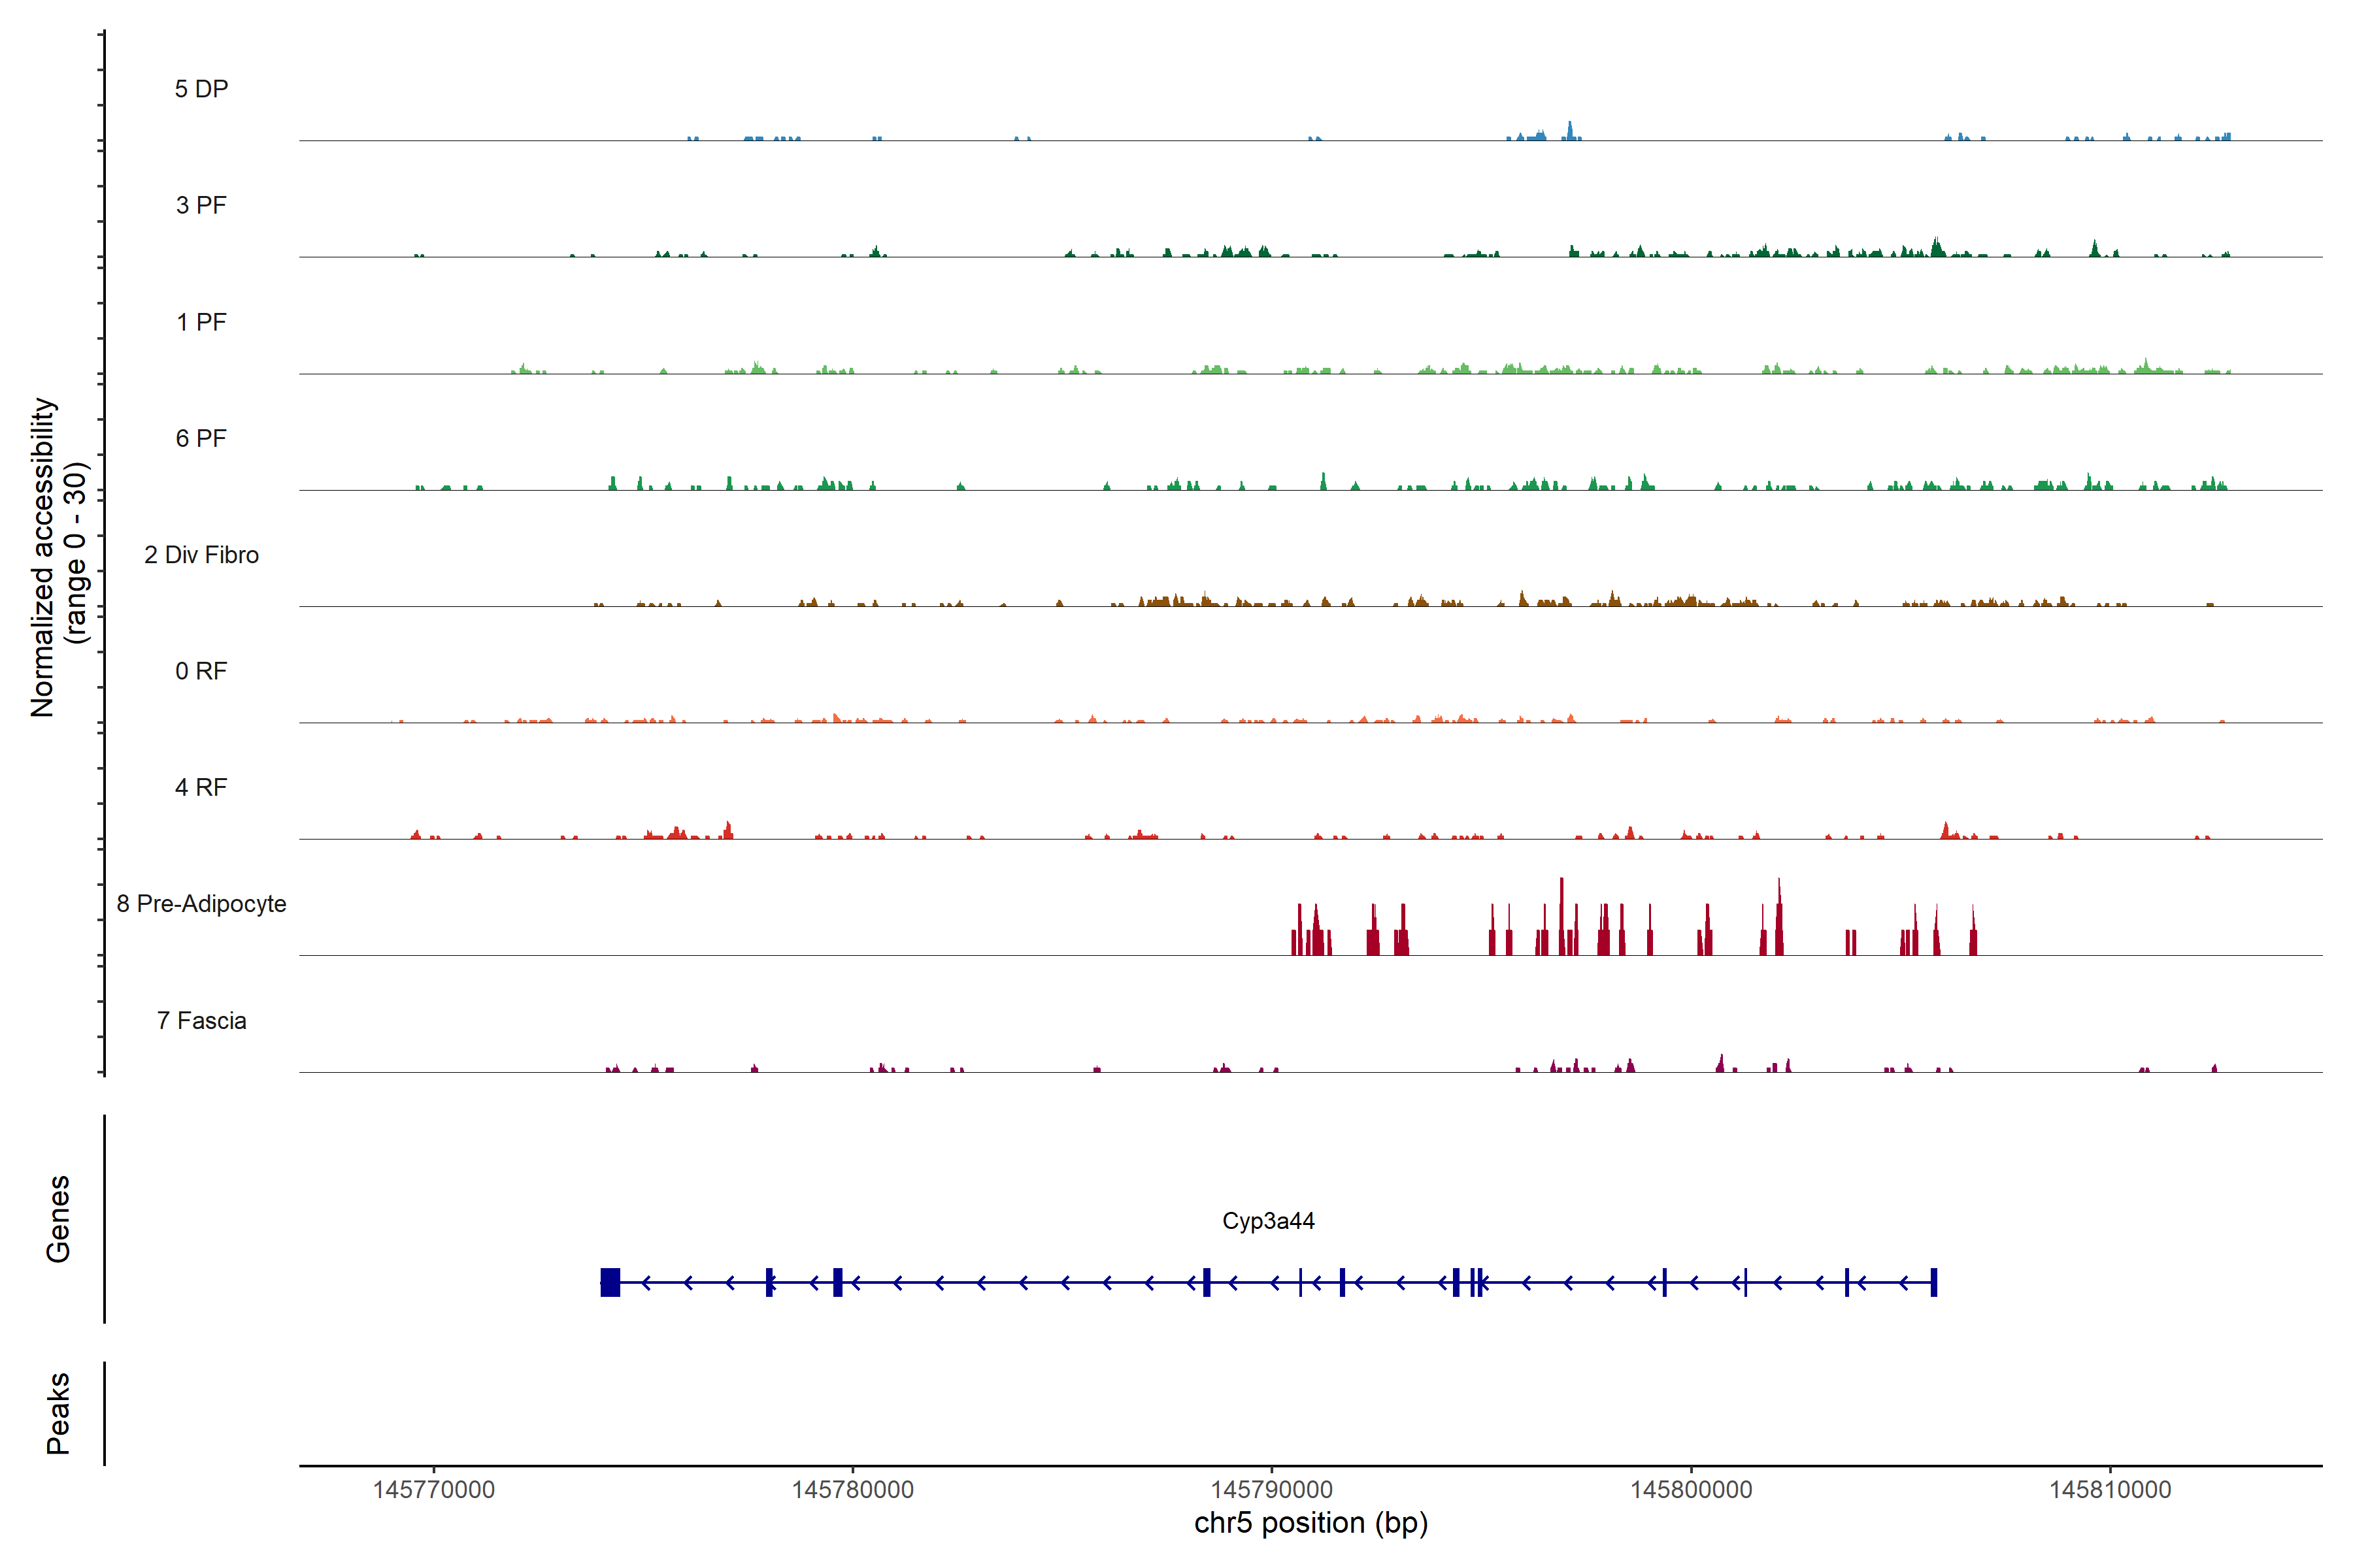The height and width of the screenshot is (1568, 2353).
Task: Click the 7 Fascia track label
Action: pos(201,1020)
